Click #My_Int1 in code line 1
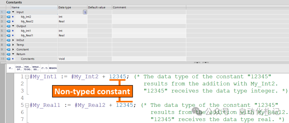This screenshot has width=289, height=123. 43,77
